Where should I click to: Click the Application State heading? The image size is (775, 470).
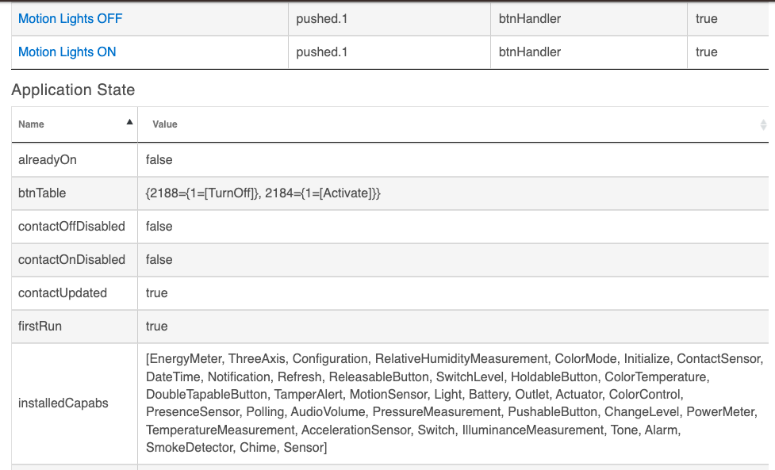click(x=73, y=90)
